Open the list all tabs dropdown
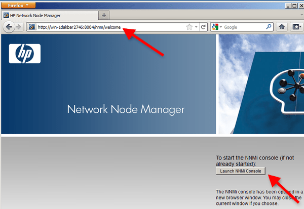The image size is (304, 209). coord(301,15)
